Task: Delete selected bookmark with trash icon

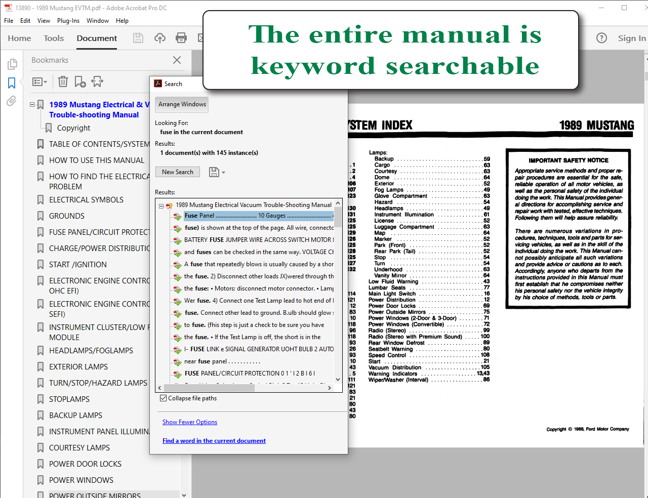Action: point(63,81)
